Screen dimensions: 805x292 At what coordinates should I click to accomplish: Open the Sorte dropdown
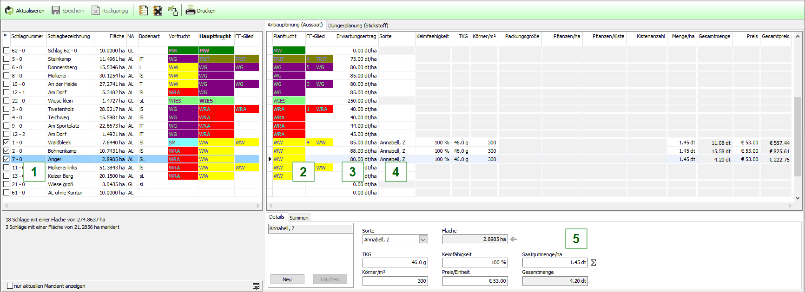423,240
